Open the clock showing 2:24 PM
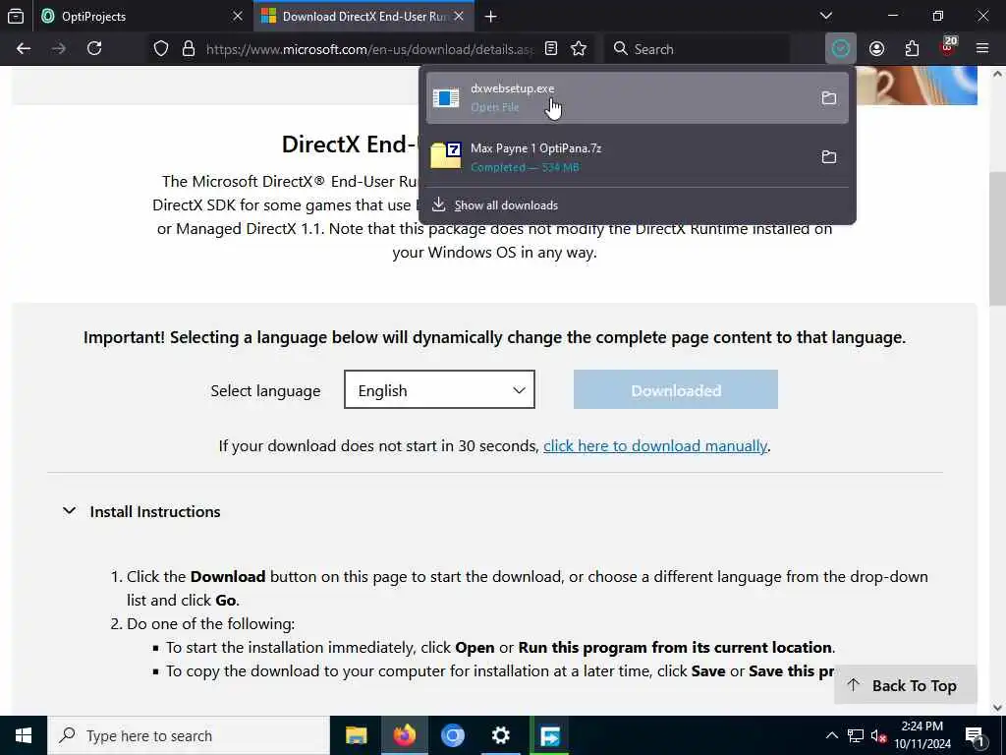Image resolution: width=1006 pixels, height=755 pixels. tap(922, 735)
